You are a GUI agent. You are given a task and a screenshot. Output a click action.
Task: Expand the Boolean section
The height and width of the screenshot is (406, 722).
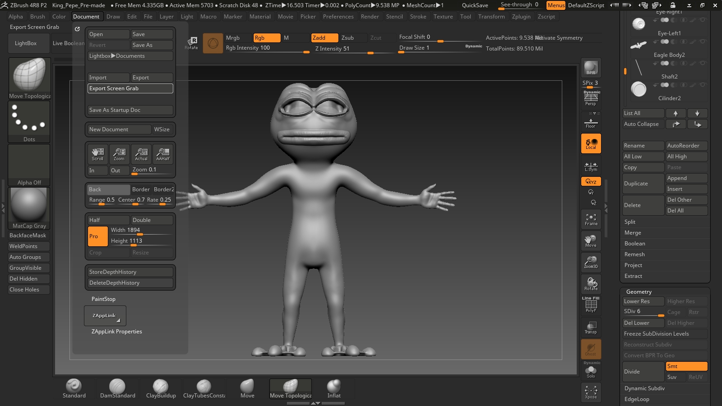tap(634, 244)
